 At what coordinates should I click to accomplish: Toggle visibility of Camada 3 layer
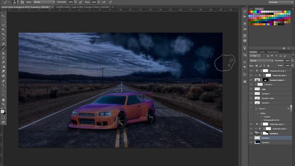tap(251, 84)
